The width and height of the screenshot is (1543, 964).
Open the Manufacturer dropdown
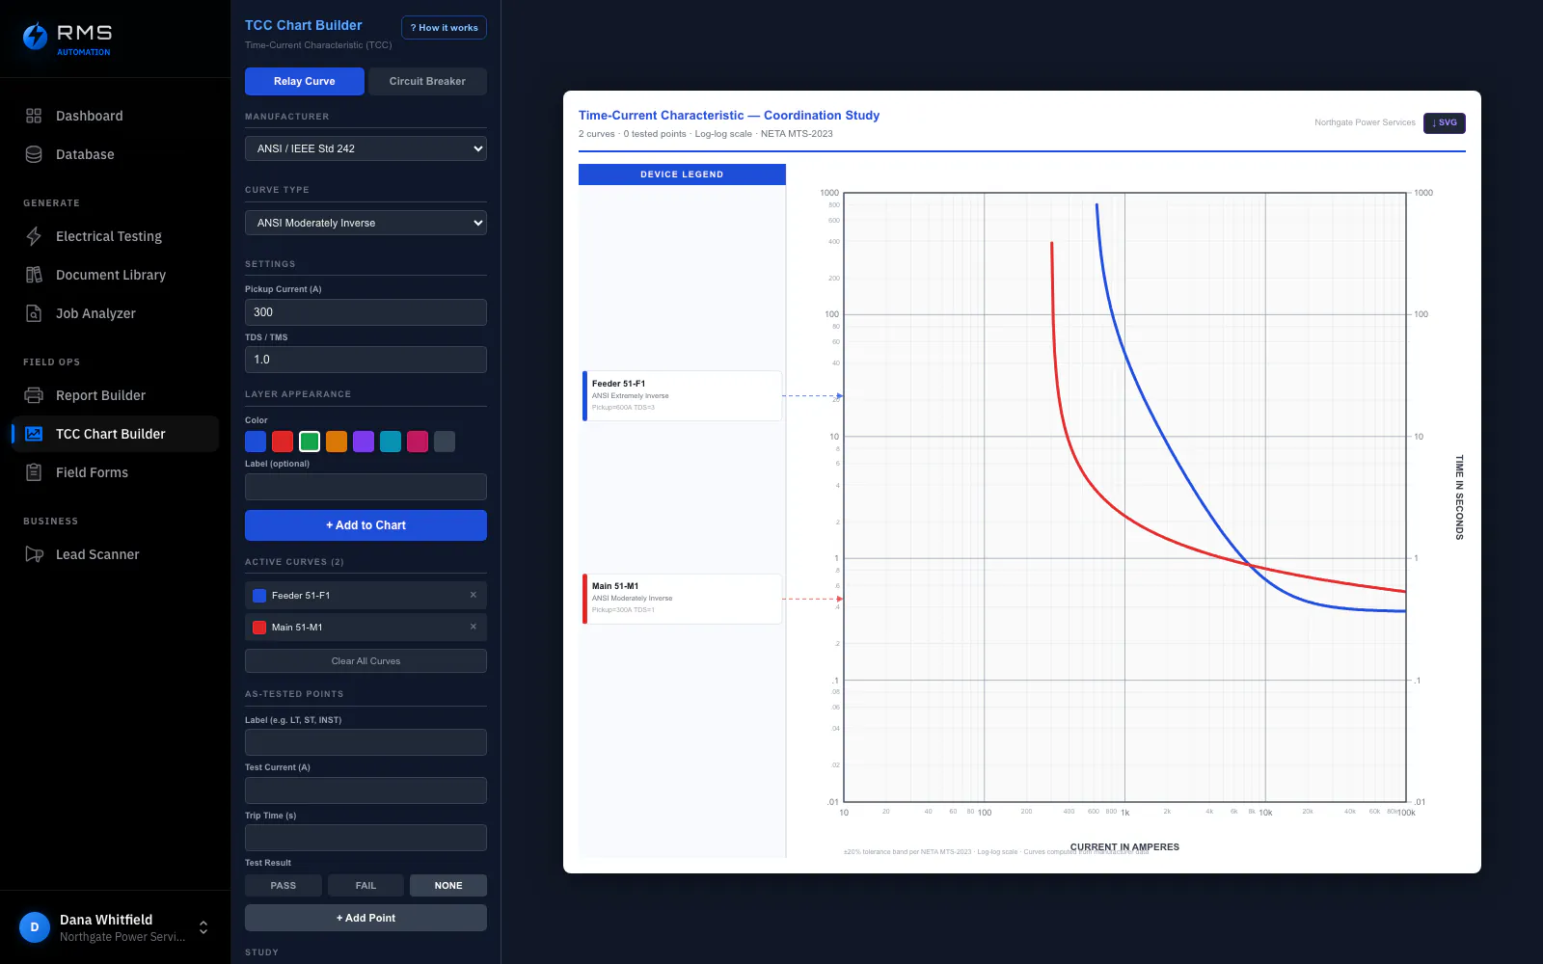click(x=365, y=148)
